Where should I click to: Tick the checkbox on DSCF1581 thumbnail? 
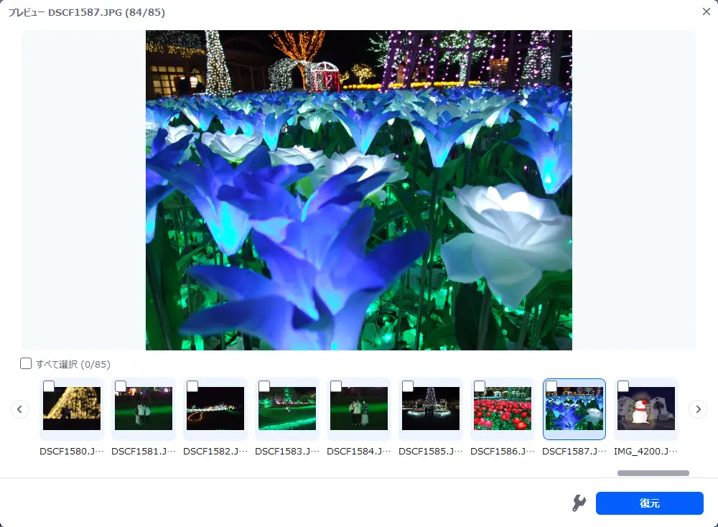pyautogui.click(x=121, y=386)
